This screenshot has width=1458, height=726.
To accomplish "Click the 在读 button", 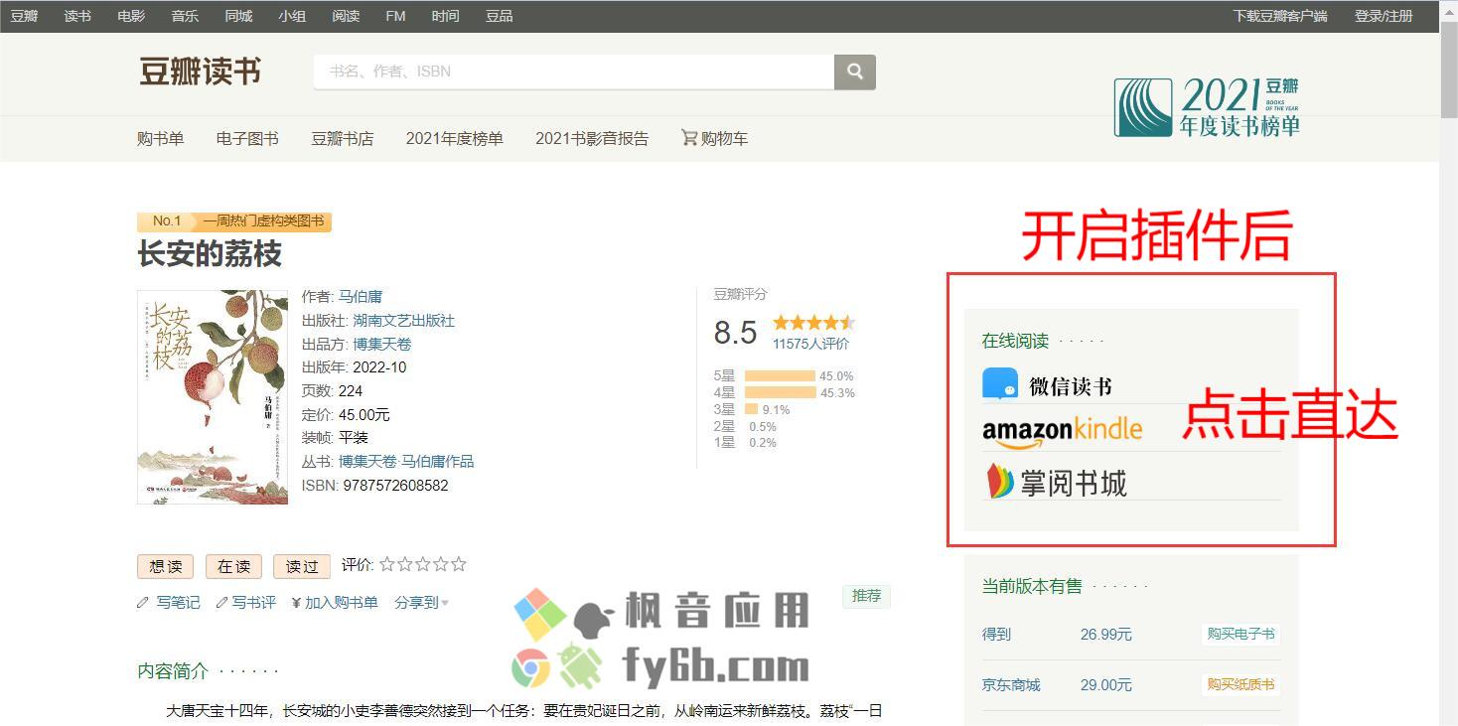I will pyautogui.click(x=233, y=566).
